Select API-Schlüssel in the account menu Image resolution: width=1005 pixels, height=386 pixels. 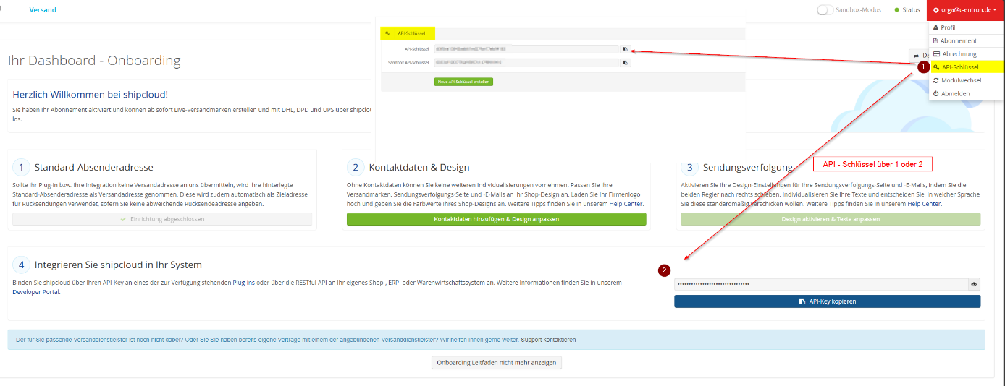pos(959,67)
